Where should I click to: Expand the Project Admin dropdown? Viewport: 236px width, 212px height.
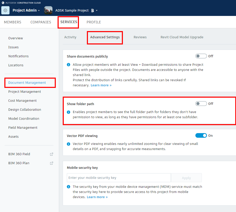tap(39, 11)
